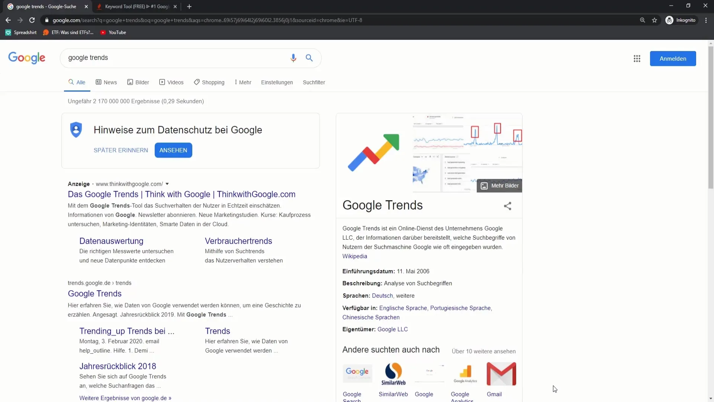Switch to the News tab
714x402 pixels.
(106, 82)
